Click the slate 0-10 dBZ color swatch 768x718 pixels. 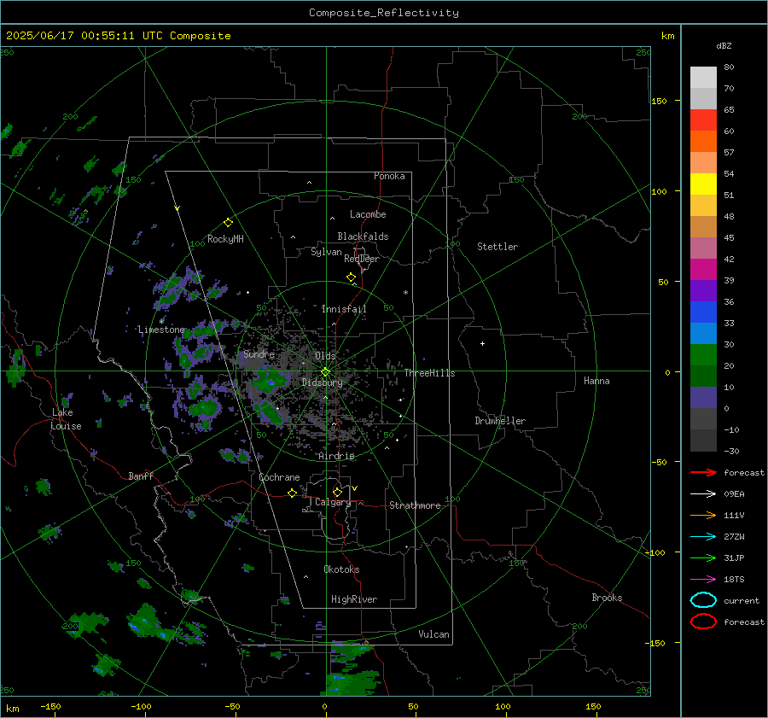[x=703, y=398]
